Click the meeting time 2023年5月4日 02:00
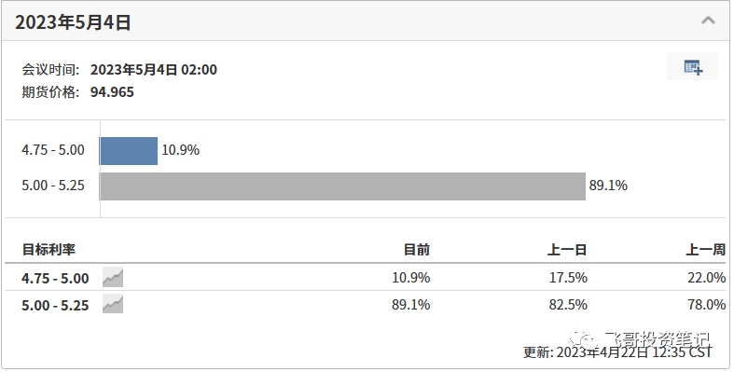734x372 pixels. pyautogui.click(x=154, y=70)
